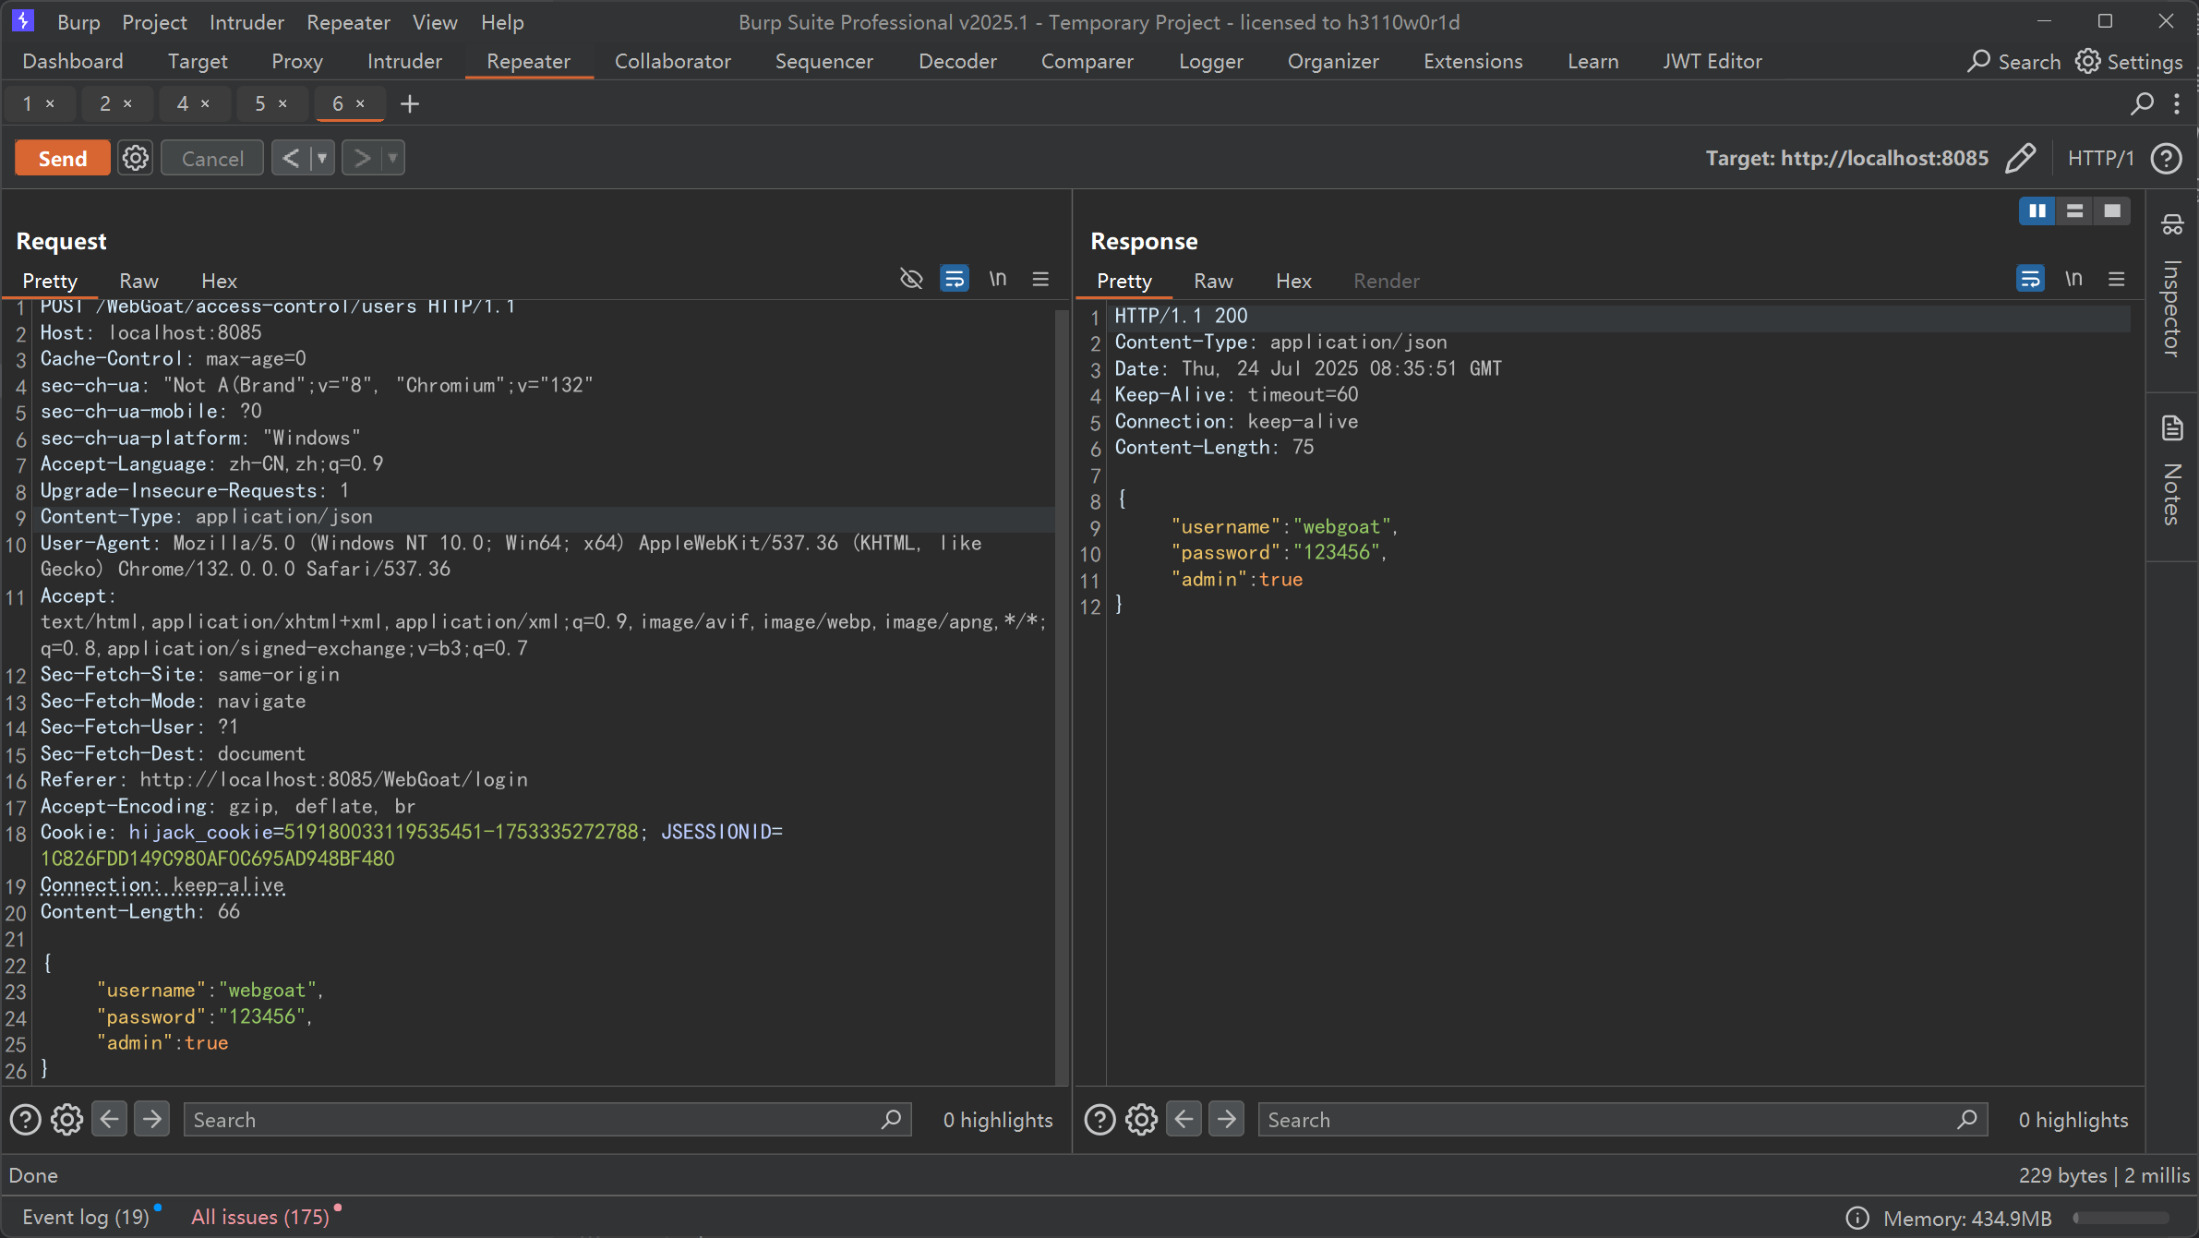Search Repeater tabs magnifier icon
Viewport: 2199px width, 1238px height.
click(x=2142, y=103)
